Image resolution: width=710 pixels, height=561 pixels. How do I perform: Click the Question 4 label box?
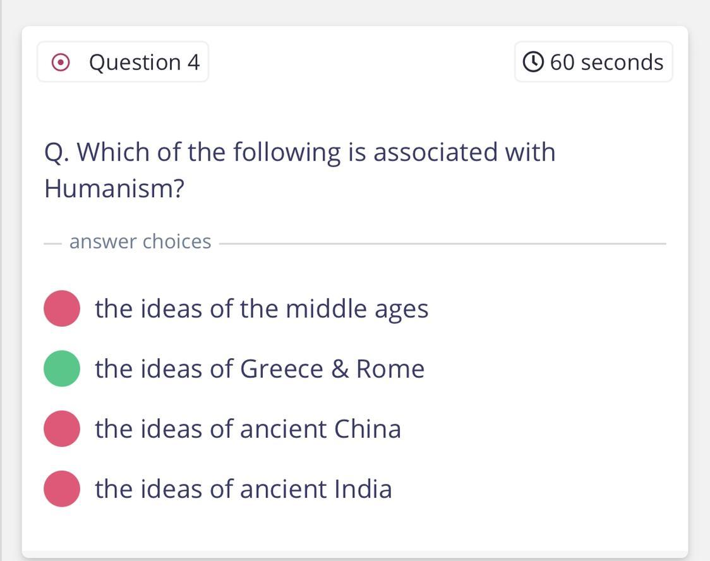point(123,62)
